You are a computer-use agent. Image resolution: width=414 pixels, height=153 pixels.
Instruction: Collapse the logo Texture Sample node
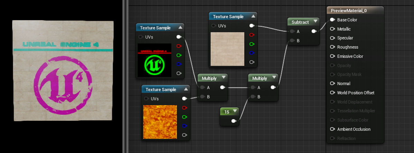click(x=180, y=27)
